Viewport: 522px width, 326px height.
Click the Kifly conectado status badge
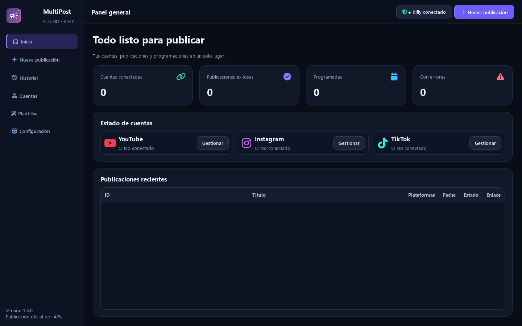pyautogui.click(x=424, y=12)
